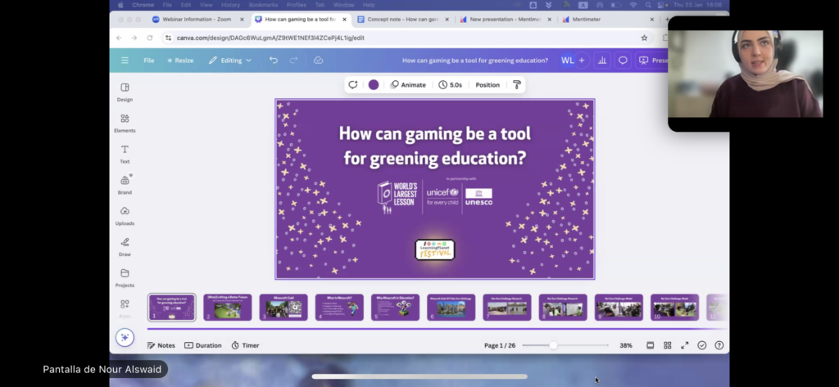Open the File menu in Canva
Screen dimensions: 839x387
click(149, 61)
